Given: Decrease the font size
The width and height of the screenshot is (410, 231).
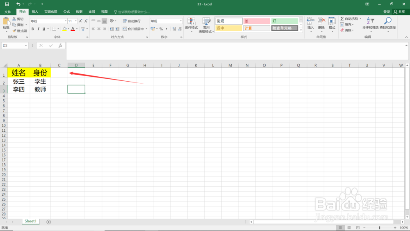Looking at the screenshot, I should [86, 21].
